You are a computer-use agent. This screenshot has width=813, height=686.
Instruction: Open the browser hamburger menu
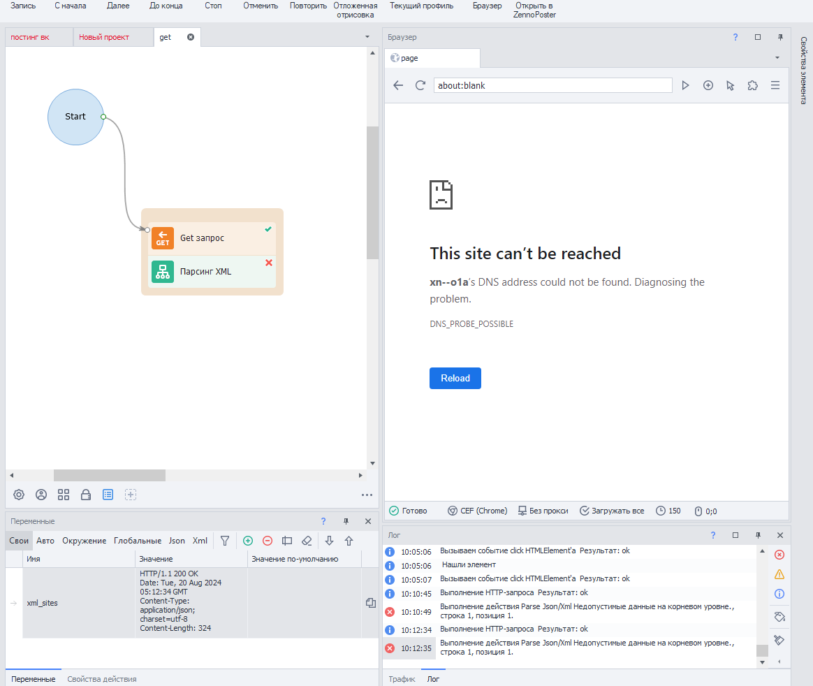pos(775,85)
